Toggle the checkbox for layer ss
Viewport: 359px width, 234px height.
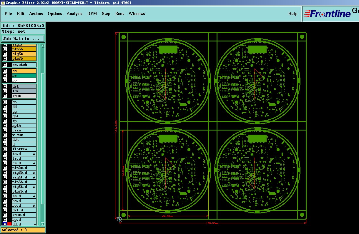pyautogui.click(x=5, y=71)
